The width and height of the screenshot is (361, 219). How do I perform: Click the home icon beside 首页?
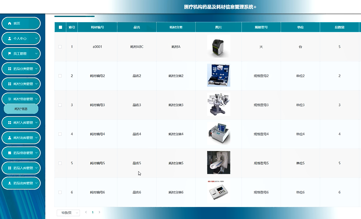tap(10, 23)
